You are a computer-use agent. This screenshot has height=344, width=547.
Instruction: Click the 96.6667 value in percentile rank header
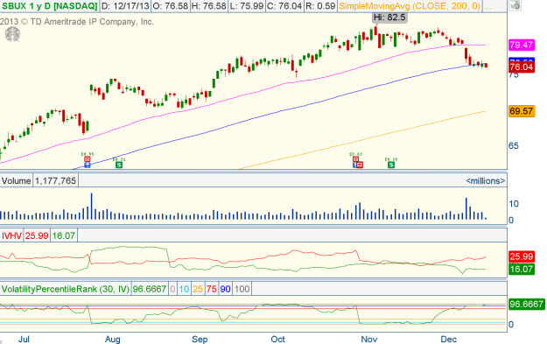[x=150, y=289]
